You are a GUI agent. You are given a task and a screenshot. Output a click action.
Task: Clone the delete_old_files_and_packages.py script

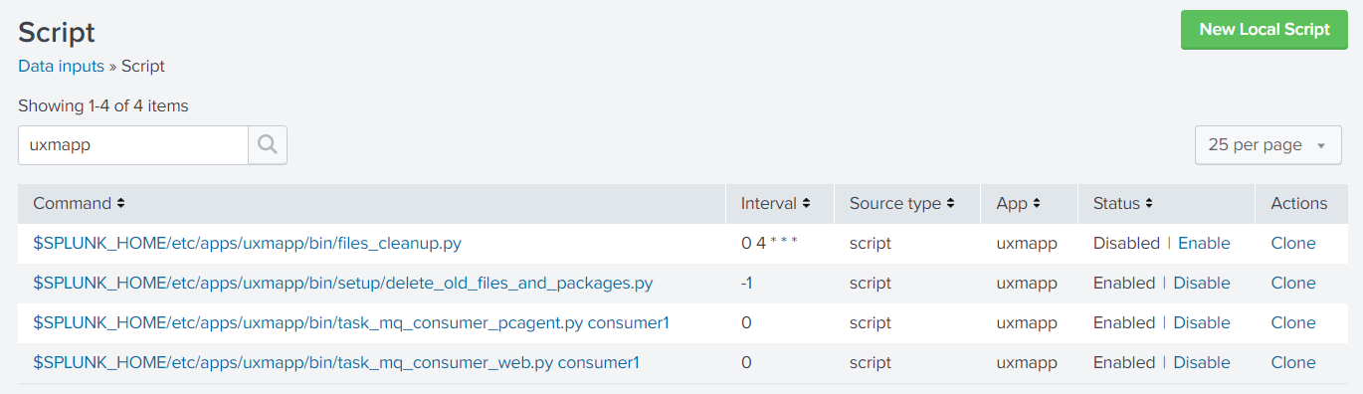[1293, 284]
